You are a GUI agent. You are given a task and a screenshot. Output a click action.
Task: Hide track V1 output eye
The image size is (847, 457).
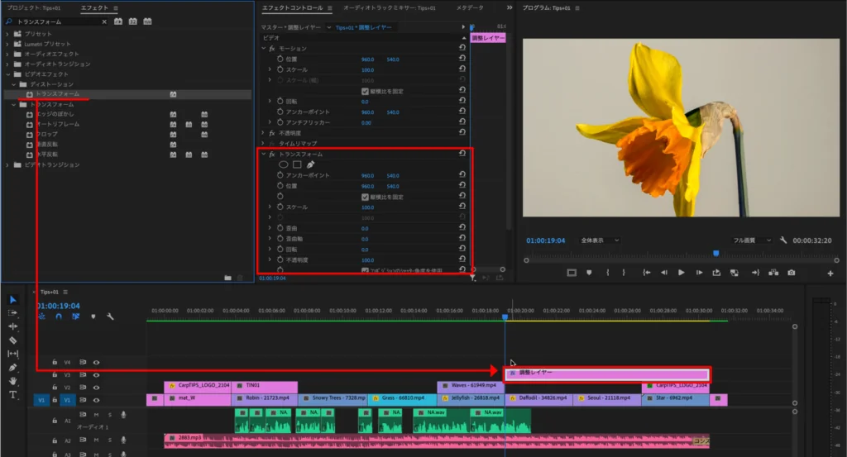(96, 400)
